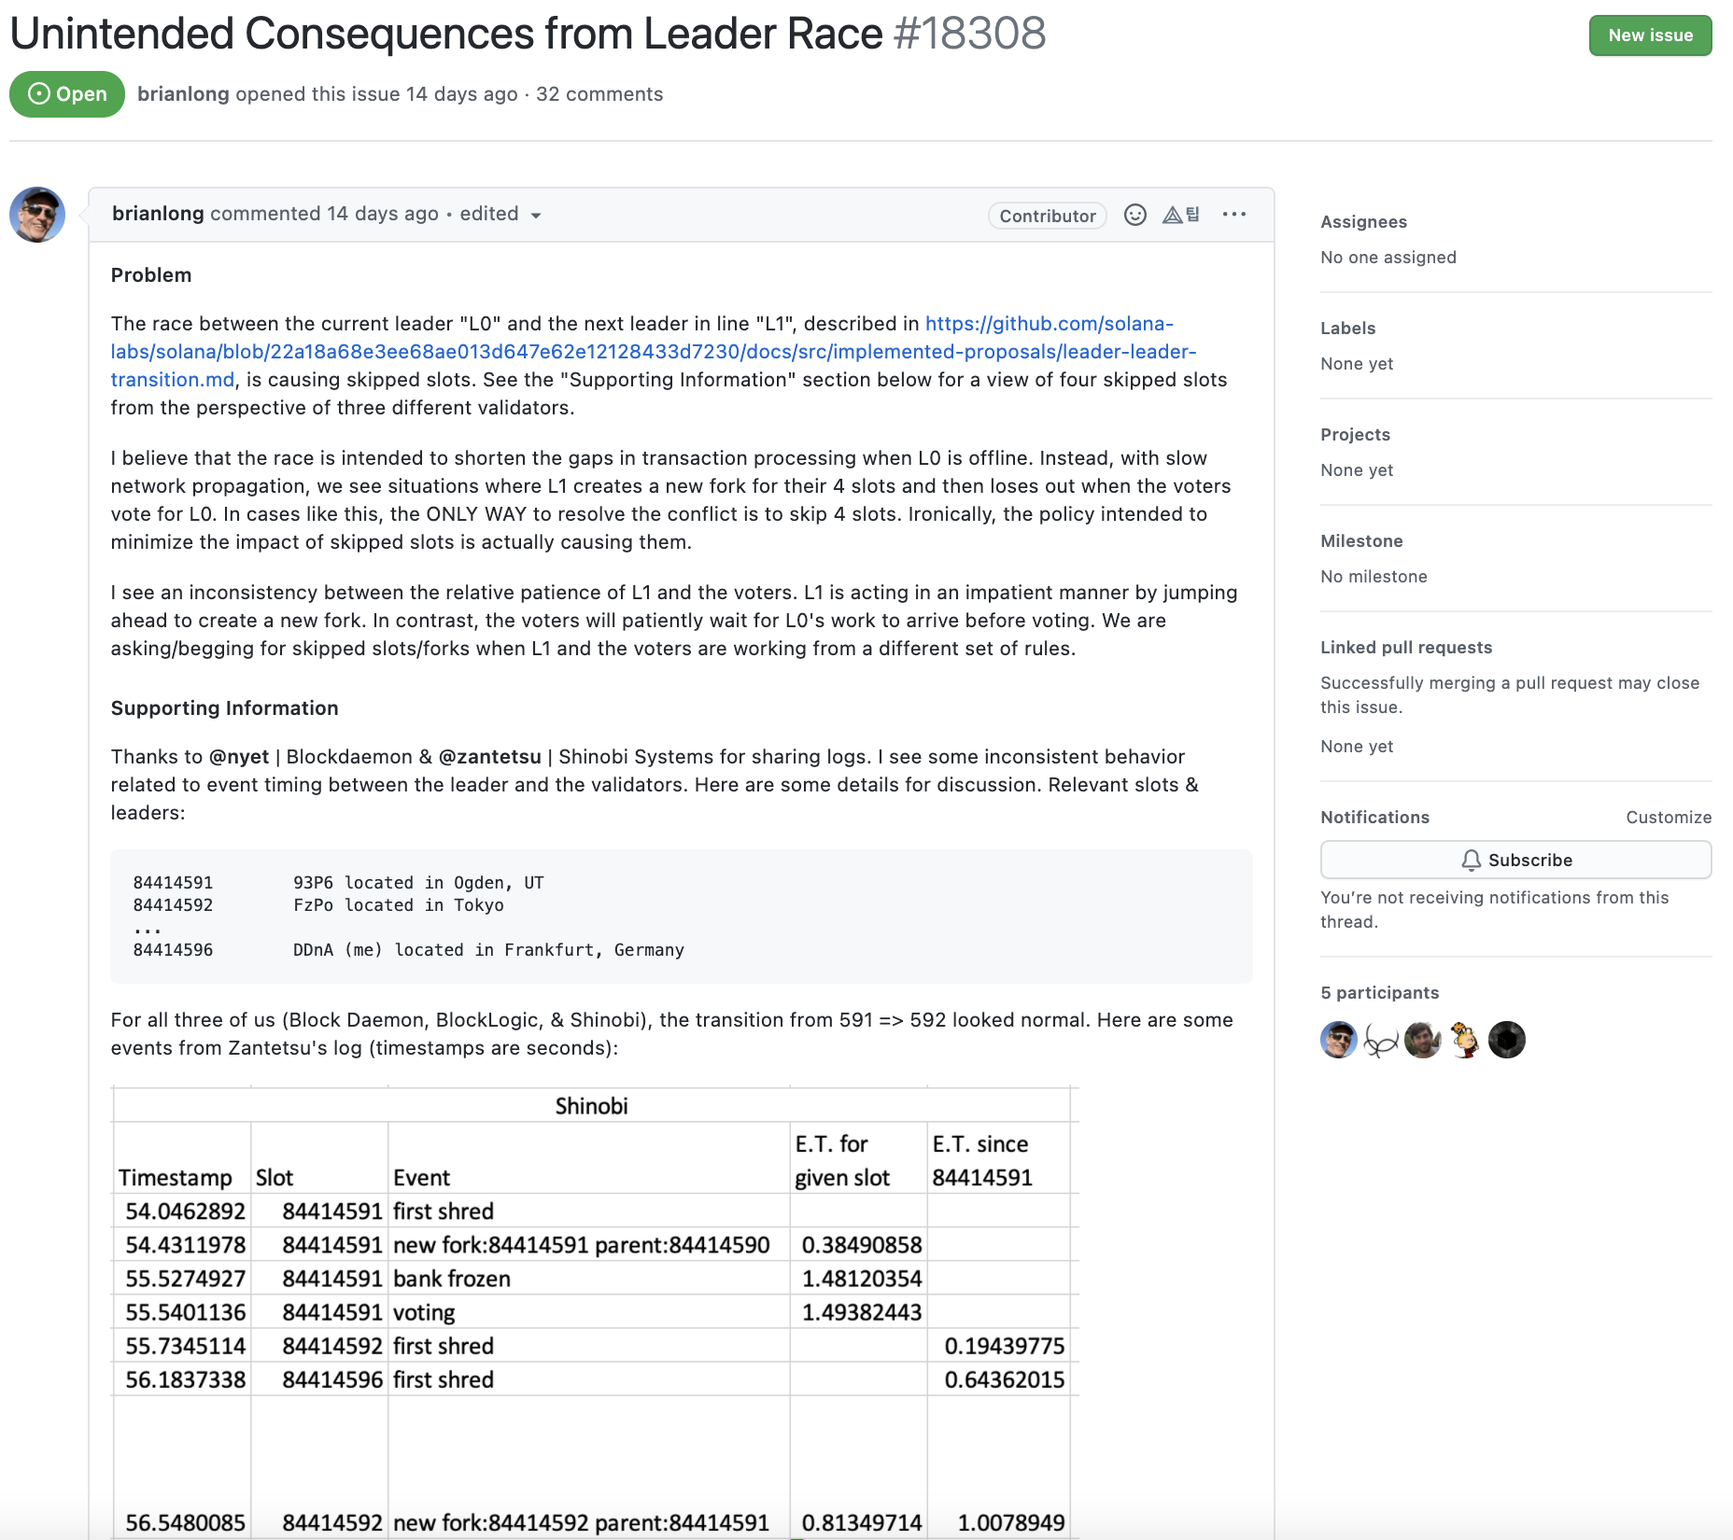Screen dimensions: 1733x1540
Task: Click the Subscribe notifications button
Action: [1515, 860]
